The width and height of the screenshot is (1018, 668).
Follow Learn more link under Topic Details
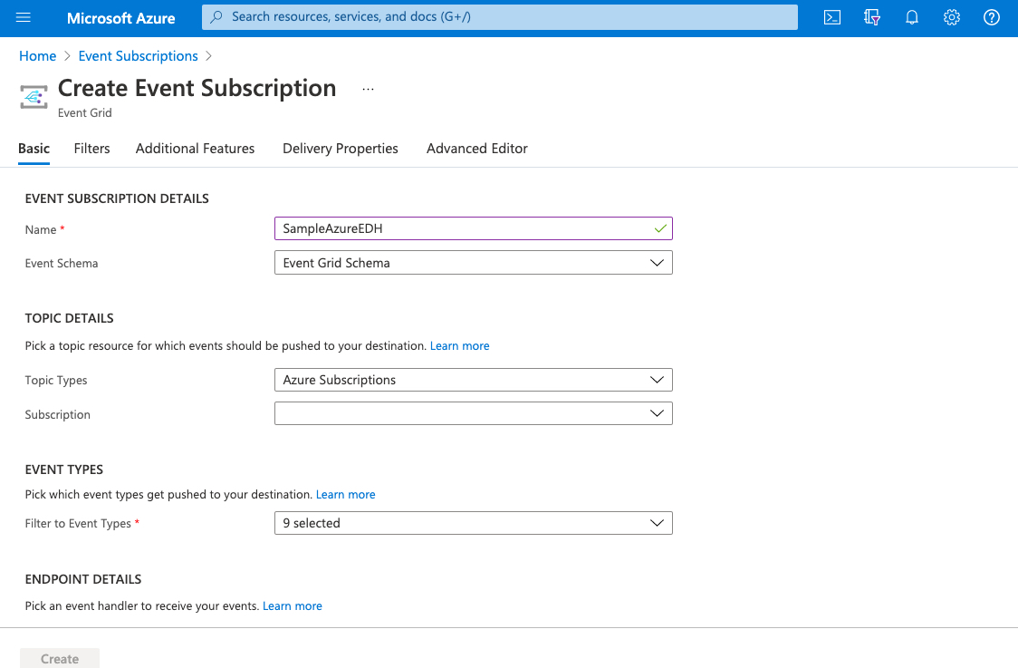[x=460, y=345]
